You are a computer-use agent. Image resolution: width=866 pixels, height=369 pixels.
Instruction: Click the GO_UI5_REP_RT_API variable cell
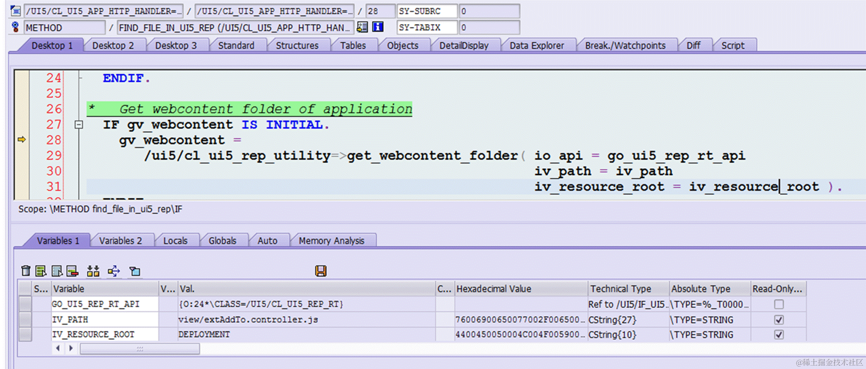point(105,304)
